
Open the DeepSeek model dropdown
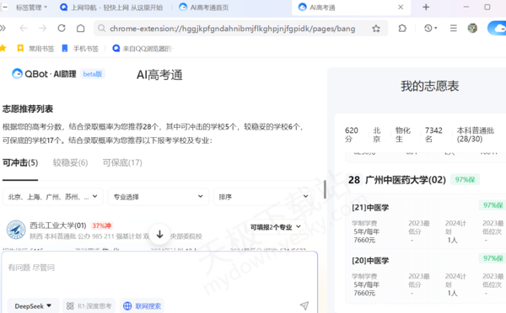point(33,306)
